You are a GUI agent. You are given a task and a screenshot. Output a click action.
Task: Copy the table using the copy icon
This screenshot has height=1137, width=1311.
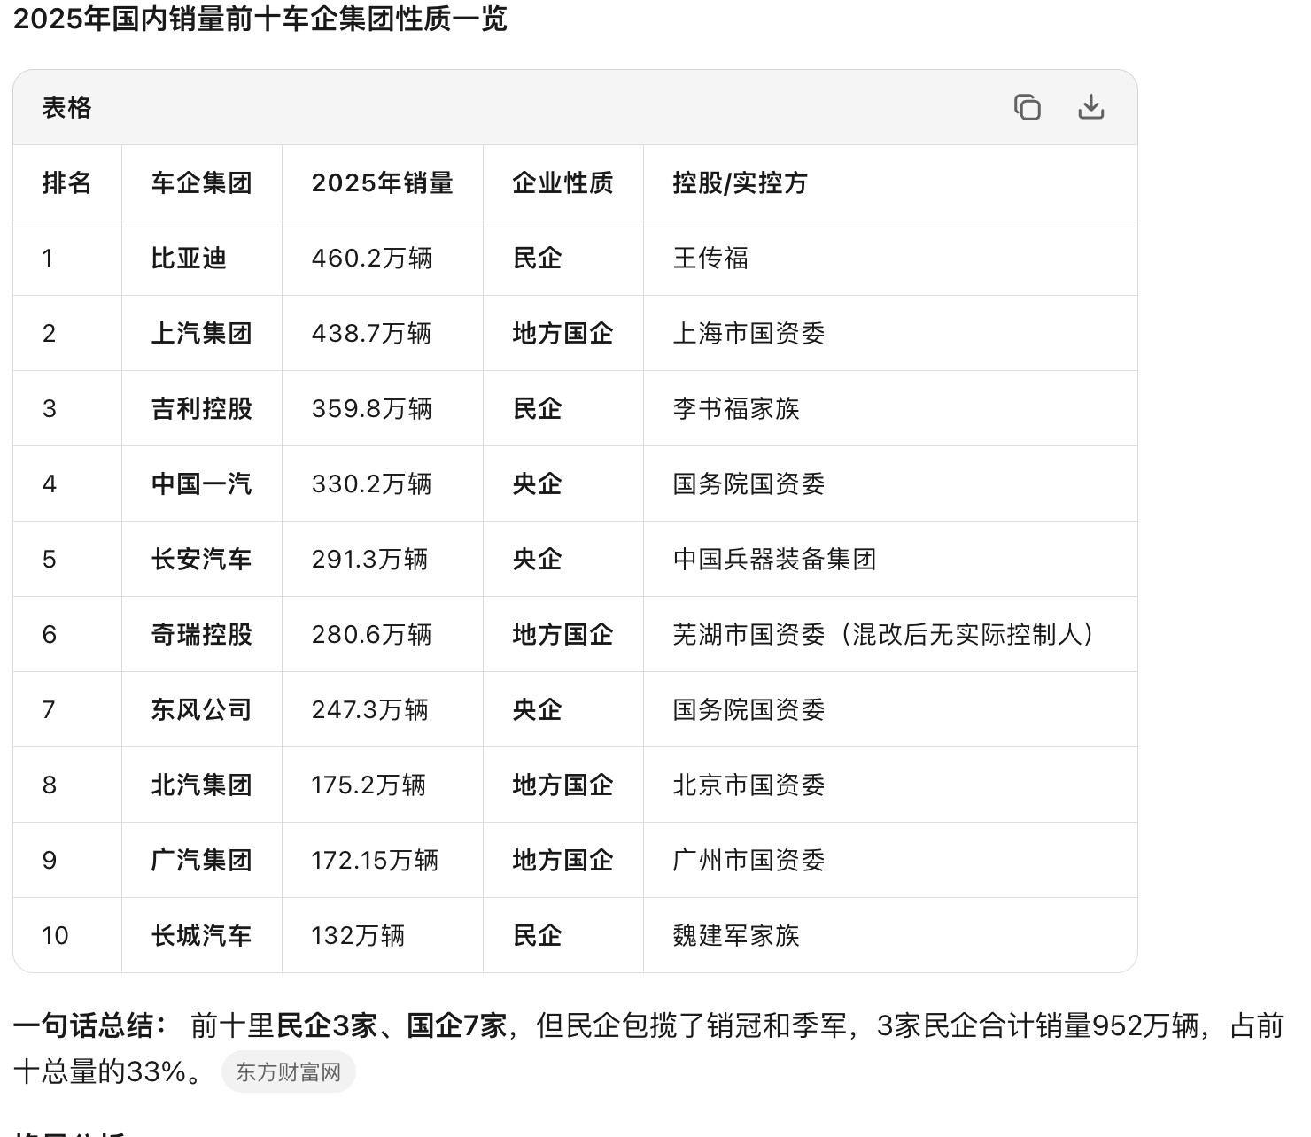(x=1028, y=107)
